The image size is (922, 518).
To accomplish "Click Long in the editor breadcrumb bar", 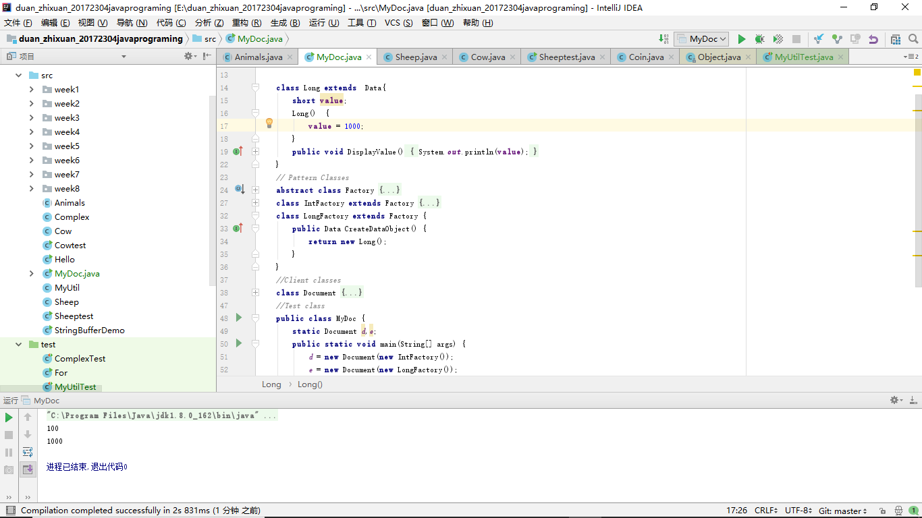I will (x=271, y=384).
